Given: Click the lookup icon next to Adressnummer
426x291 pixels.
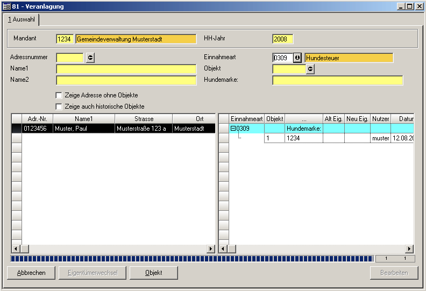Looking at the screenshot, I should pos(90,58).
